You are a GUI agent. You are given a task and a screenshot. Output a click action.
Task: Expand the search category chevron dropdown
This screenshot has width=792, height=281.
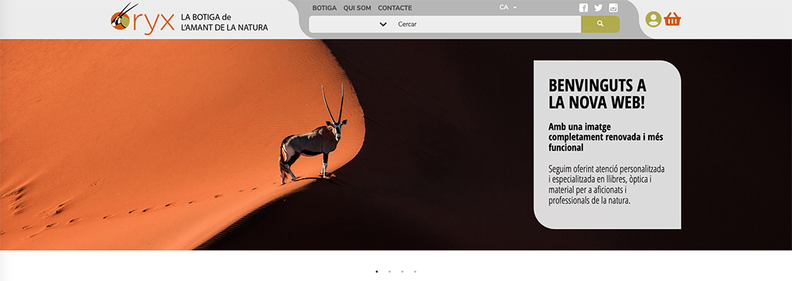coord(383,24)
